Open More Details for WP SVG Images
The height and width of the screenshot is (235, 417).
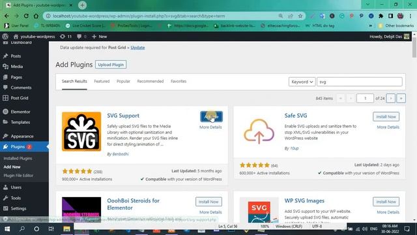tap(388, 212)
